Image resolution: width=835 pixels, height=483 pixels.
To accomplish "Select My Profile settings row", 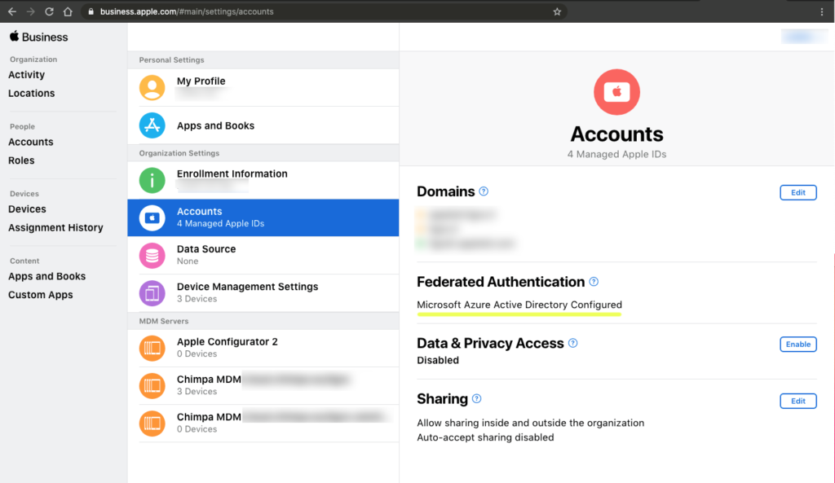I will coord(263,88).
